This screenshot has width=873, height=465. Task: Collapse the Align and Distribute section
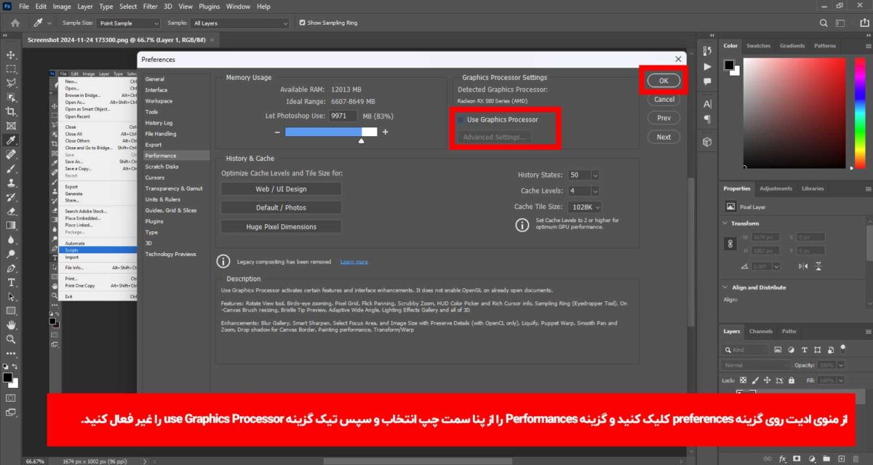(x=726, y=287)
